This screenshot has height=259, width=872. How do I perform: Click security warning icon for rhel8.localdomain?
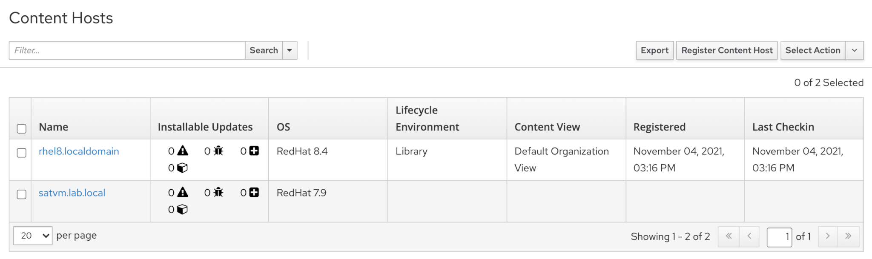click(x=183, y=151)
